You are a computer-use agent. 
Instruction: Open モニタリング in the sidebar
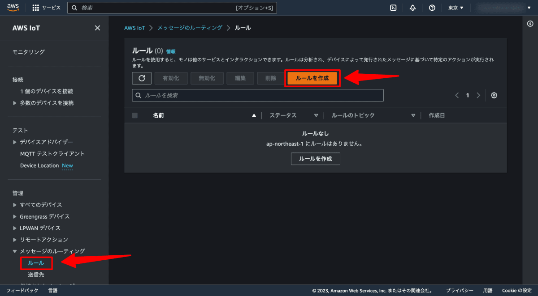pyautogui.click(x=29, y=52)
